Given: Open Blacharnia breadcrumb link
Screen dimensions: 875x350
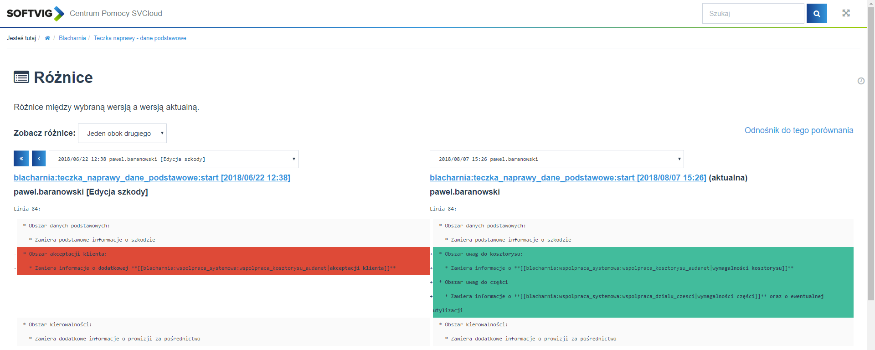Looking at the screenshot, I should click(72, 38).
